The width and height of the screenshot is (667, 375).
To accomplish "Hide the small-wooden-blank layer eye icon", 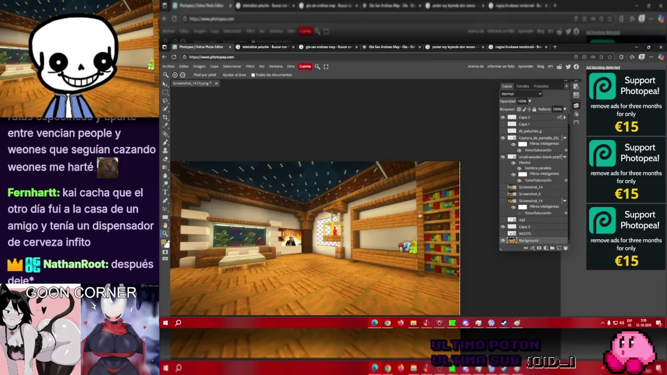I will click(x=503, y=157).
